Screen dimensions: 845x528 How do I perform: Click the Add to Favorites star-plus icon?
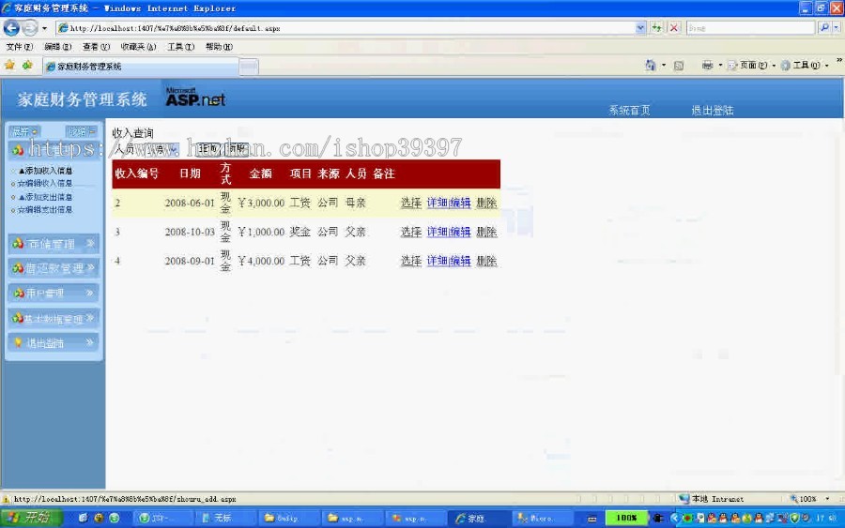pos(27,66)
